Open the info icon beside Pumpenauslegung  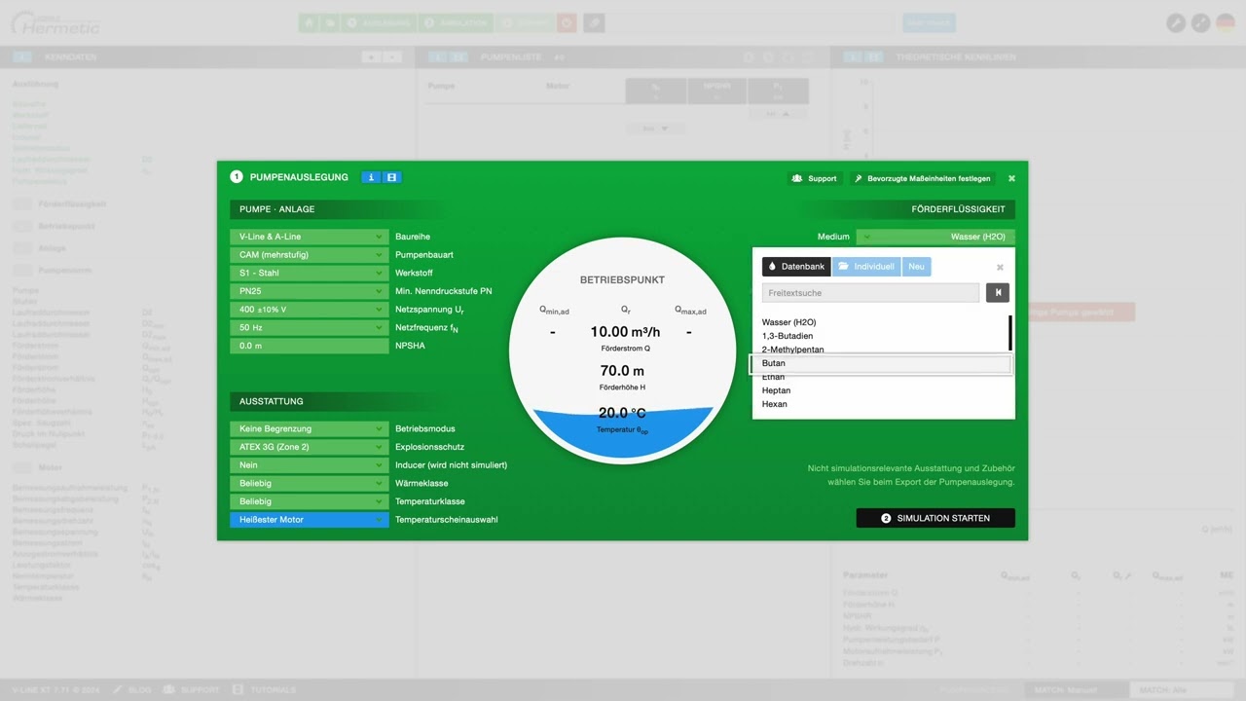pos(370,177)
